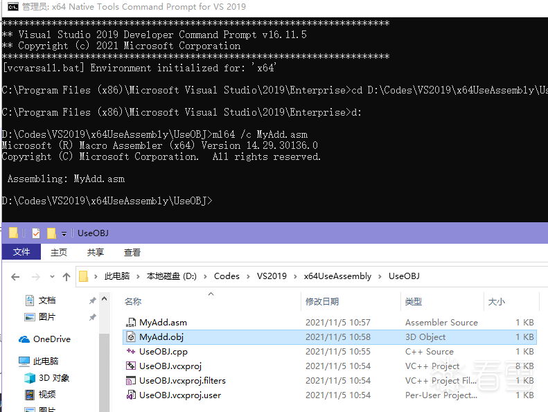This screenshot has height=412, width=548.
Task: Switch to the 主页 ribbon tab
Action: pyautogui.click(x=59, y=252)
